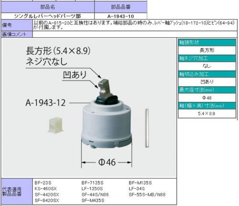Click the 部品名 header cell

pos(47,7)
